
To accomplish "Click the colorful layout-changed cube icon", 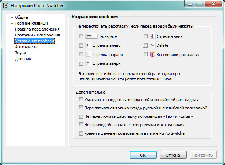I will tap(153, 54).
